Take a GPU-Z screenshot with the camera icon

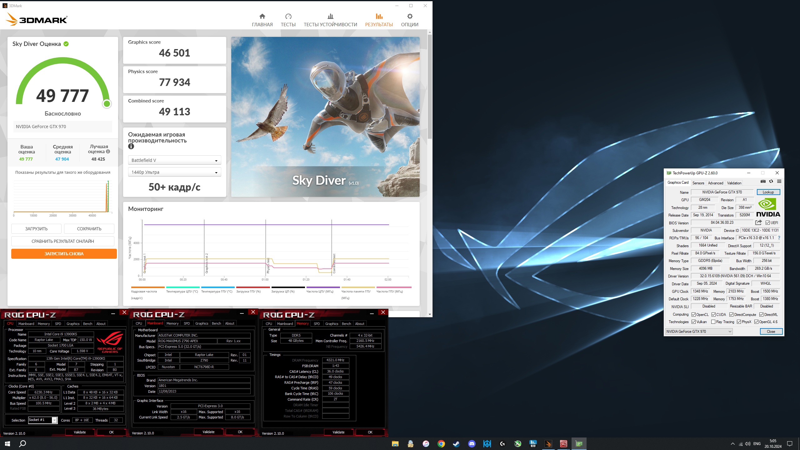click(x=763, y=181)
